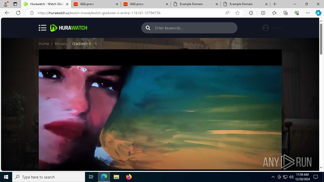This screenshot has height=182, width=324.
Task: View site information lock icon
Action: (32, 13)
